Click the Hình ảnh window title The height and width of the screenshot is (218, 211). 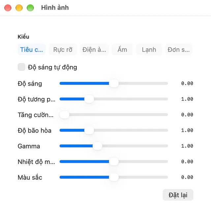pyautogui.click(x=55, y=8)
